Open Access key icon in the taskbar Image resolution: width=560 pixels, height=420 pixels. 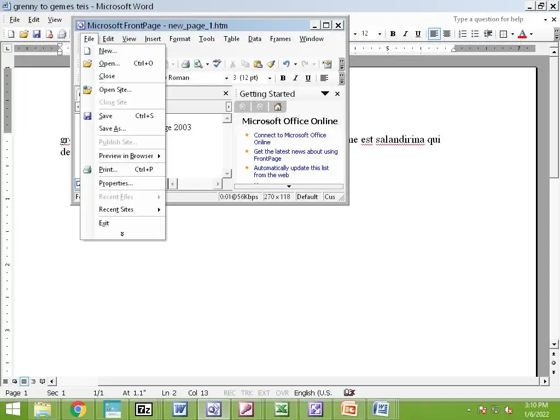tap(247, 409)
